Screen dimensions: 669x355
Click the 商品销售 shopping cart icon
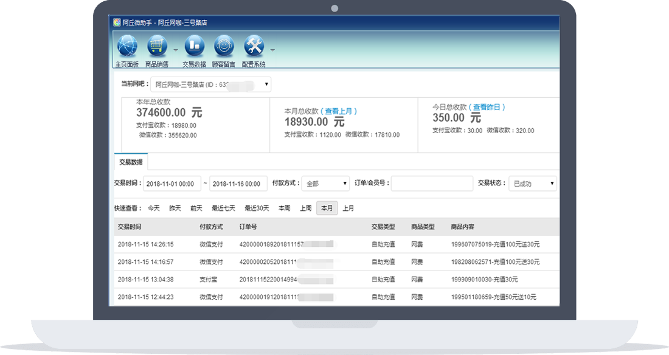[x=157, y=46]
